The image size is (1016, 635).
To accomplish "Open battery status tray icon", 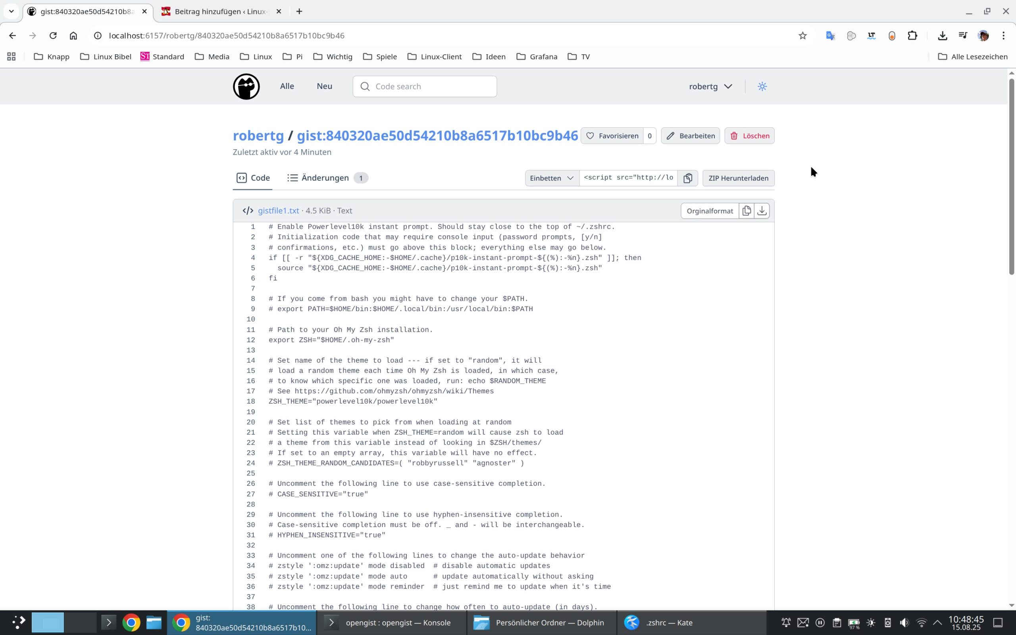I will (x=854, y=623).
